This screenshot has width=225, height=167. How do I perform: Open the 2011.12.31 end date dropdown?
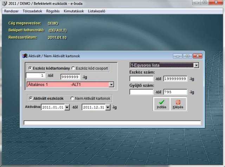(108, 108)
